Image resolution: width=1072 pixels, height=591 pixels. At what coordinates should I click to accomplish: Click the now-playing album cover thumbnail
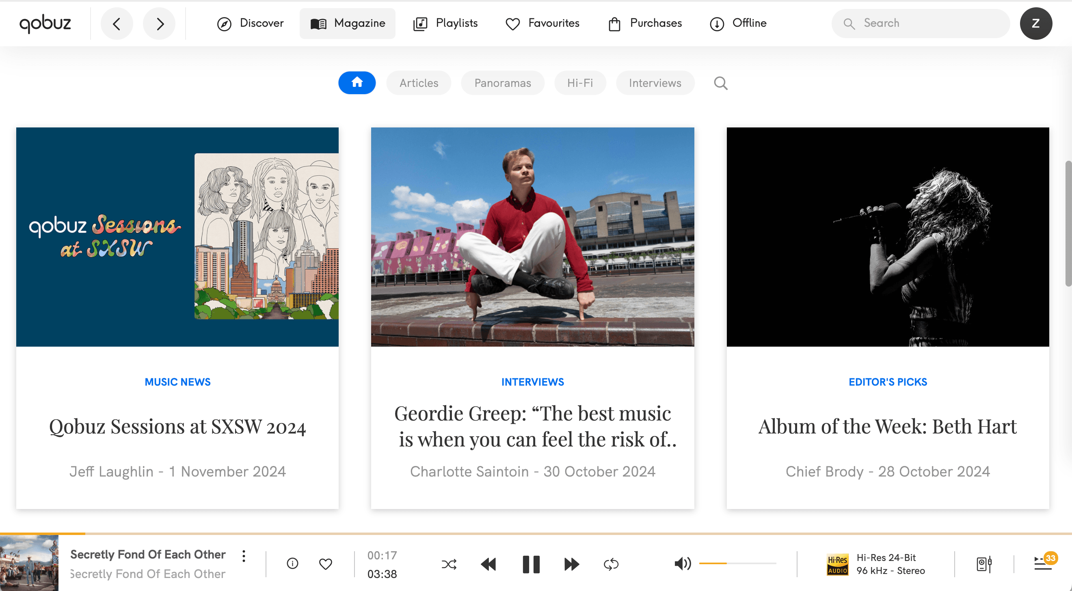(29, 563)
